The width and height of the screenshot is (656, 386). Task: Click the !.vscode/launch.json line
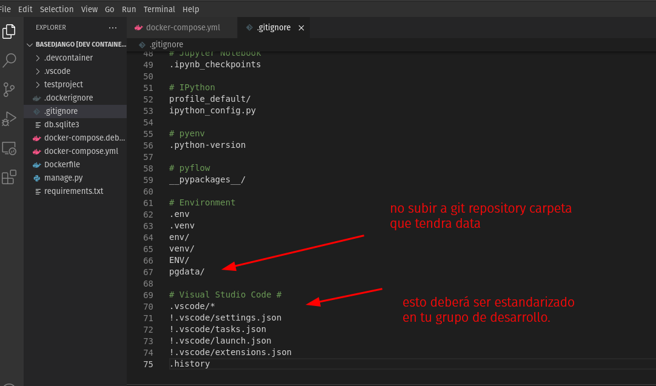click(220, 341)
